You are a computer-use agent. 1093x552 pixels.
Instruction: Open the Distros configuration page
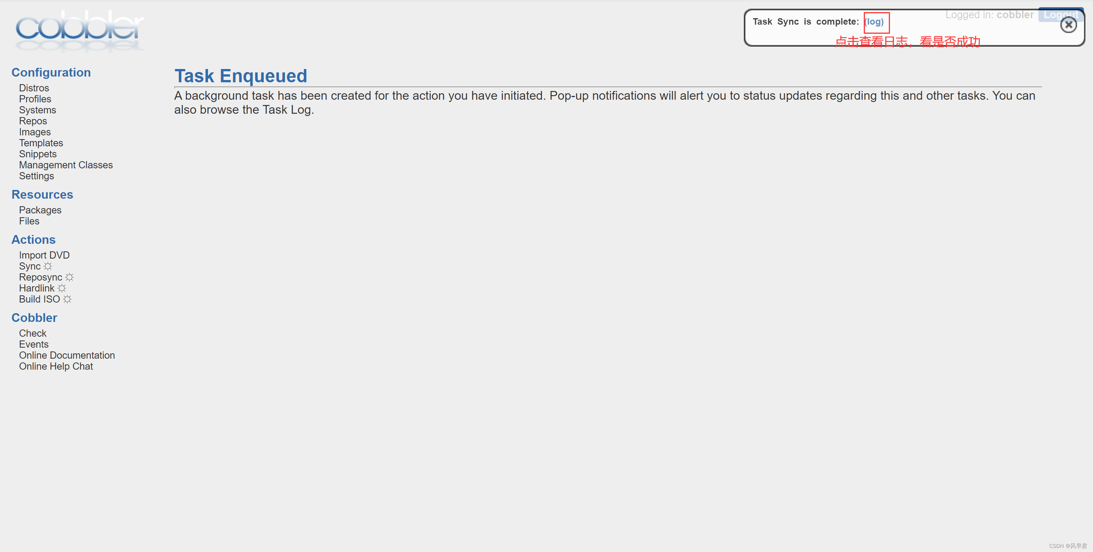[34, 88]
